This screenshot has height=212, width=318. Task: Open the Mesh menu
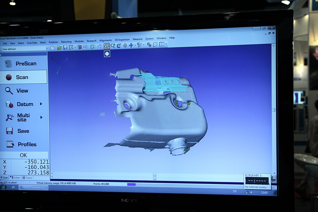tap(43, 42)
